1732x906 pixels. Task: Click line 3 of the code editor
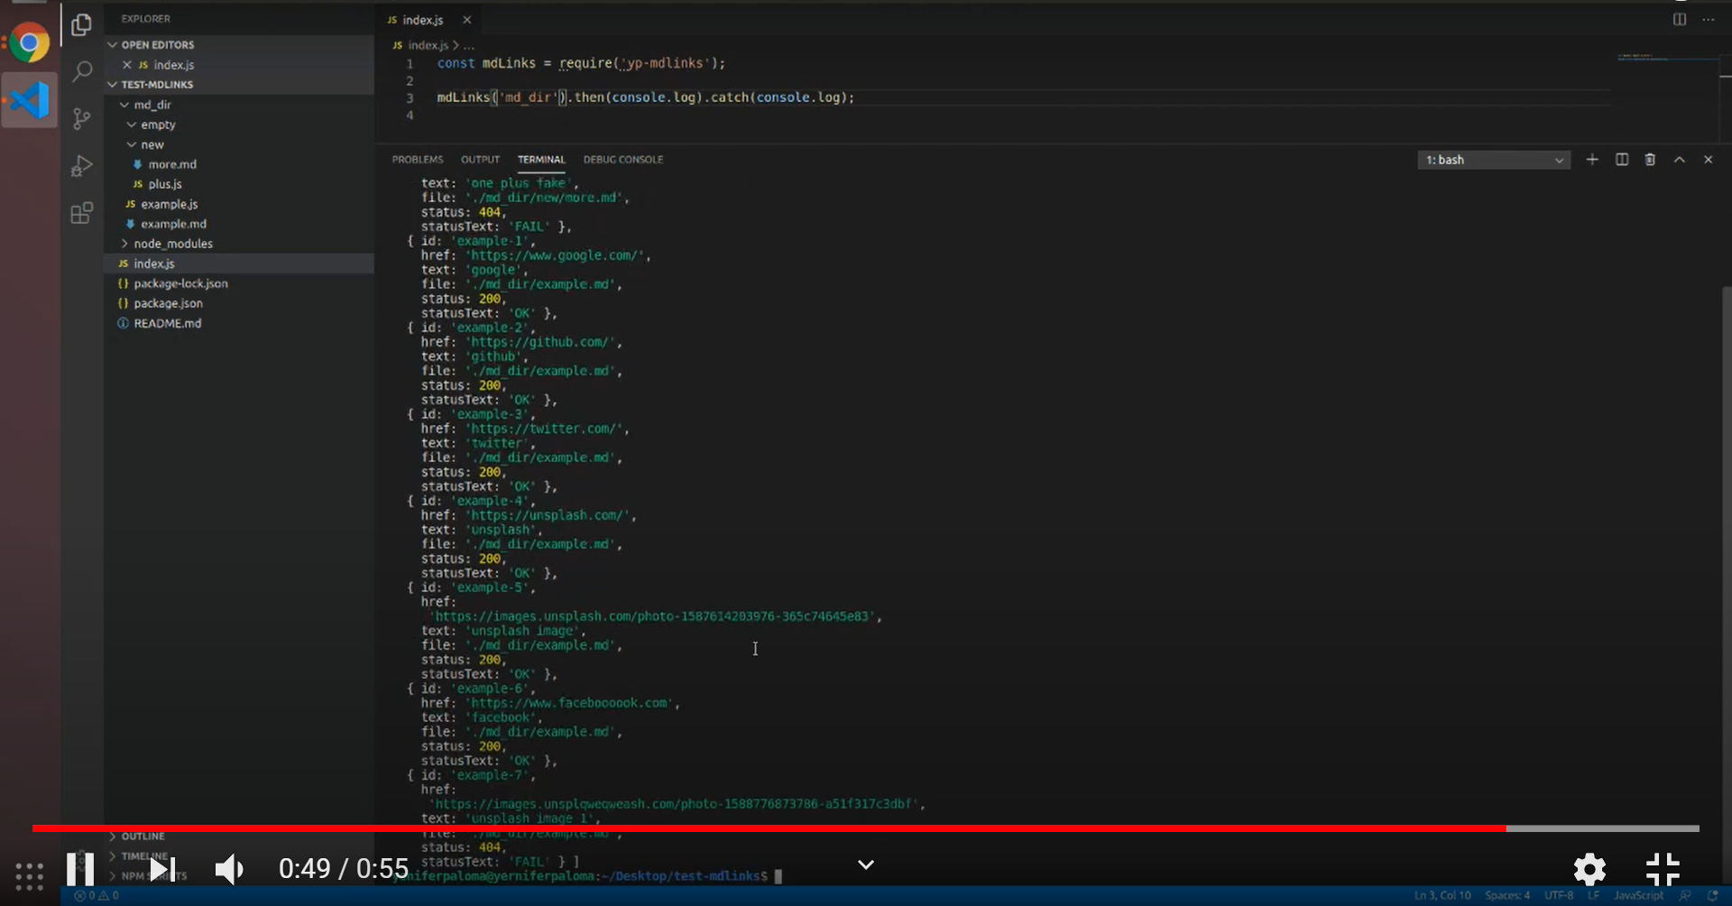pyautogui.click(x=645, y=97)
